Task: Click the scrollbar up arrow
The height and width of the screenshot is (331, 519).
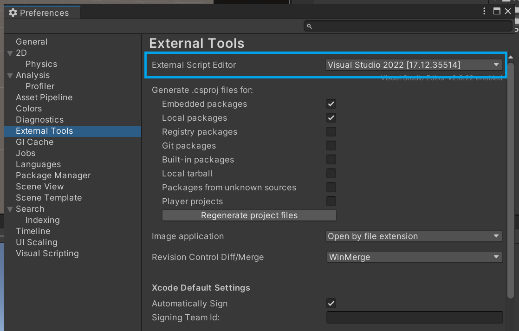Action: coord(511,57)
